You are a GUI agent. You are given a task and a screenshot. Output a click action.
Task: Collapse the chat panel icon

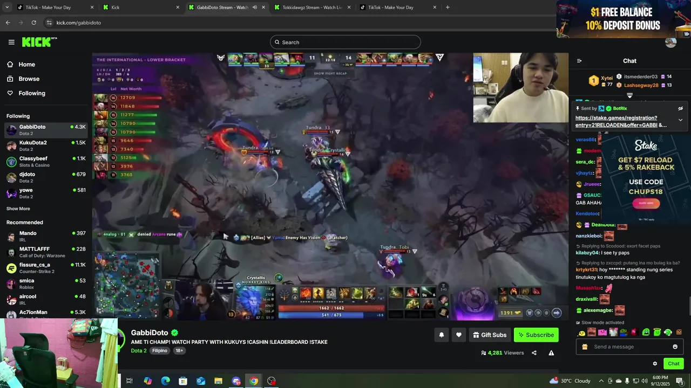pos(579,61)
